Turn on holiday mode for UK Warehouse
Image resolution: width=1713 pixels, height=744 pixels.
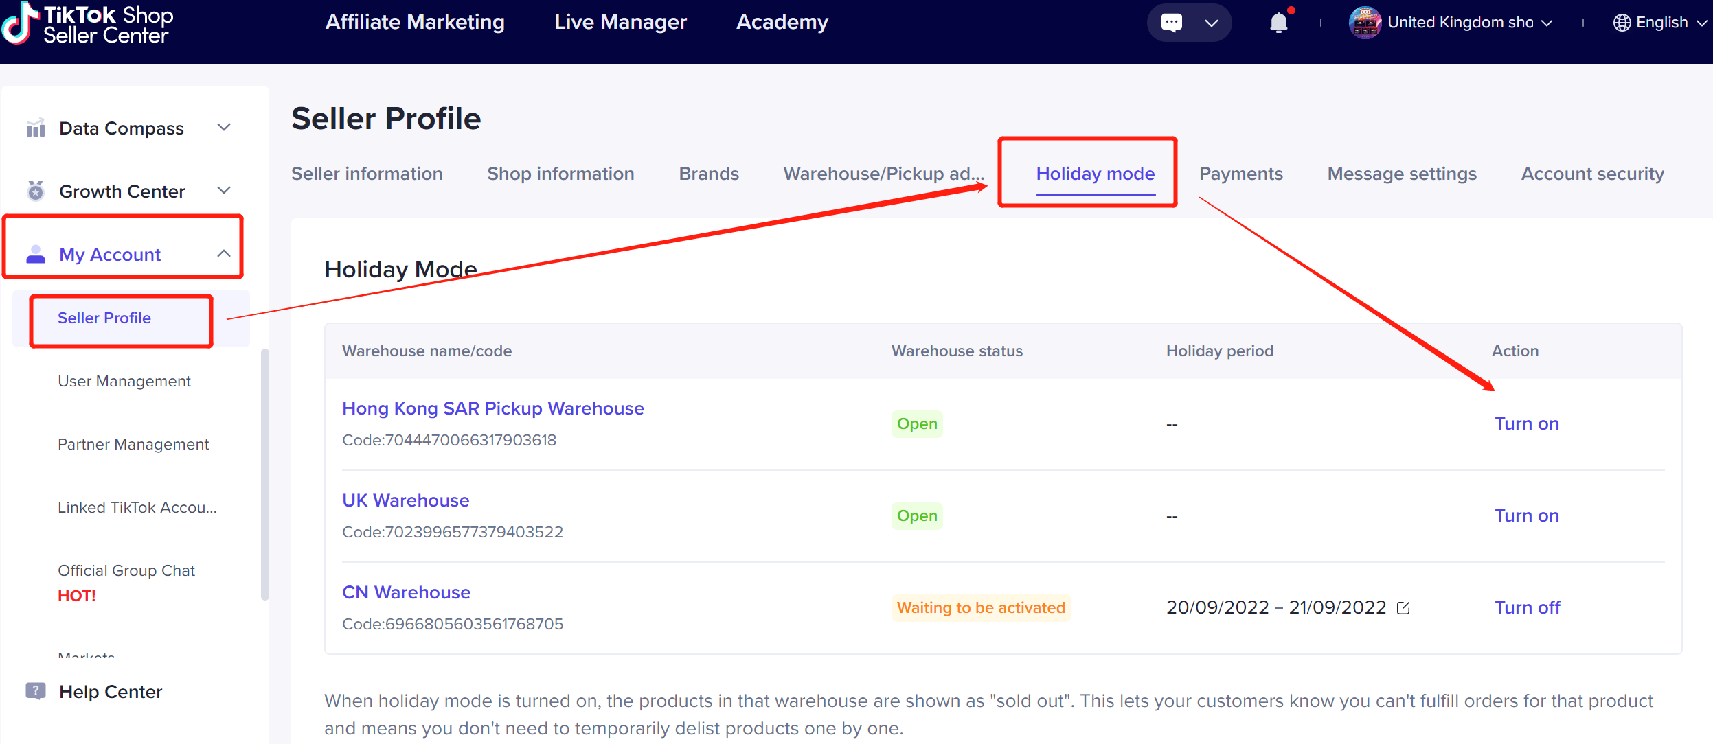pyautogui.click(x=1526, y=515)
